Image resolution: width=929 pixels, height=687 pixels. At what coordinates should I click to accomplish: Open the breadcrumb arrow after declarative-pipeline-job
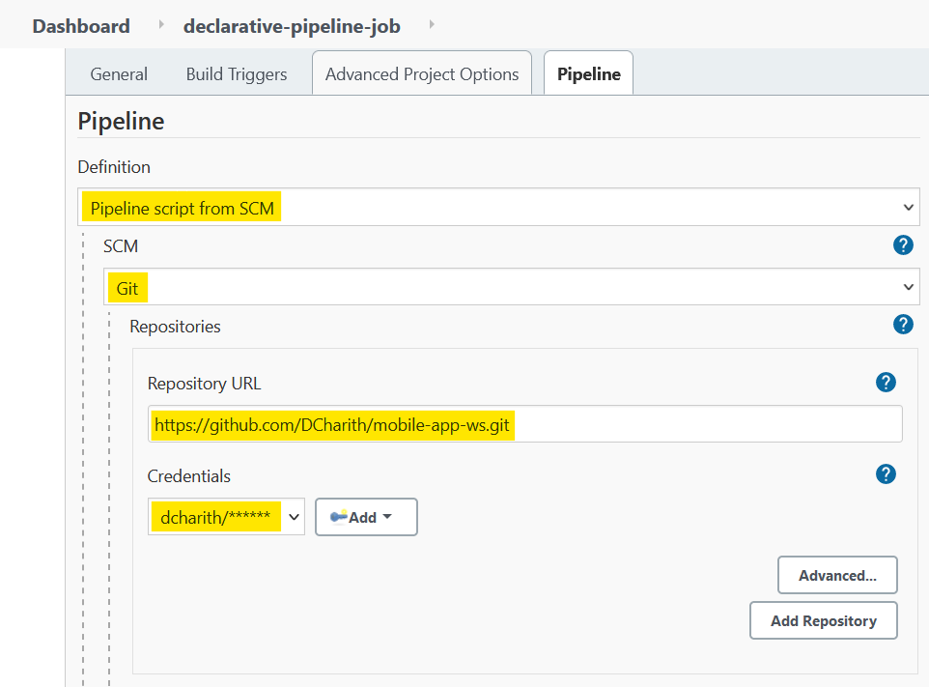(432, 25)
